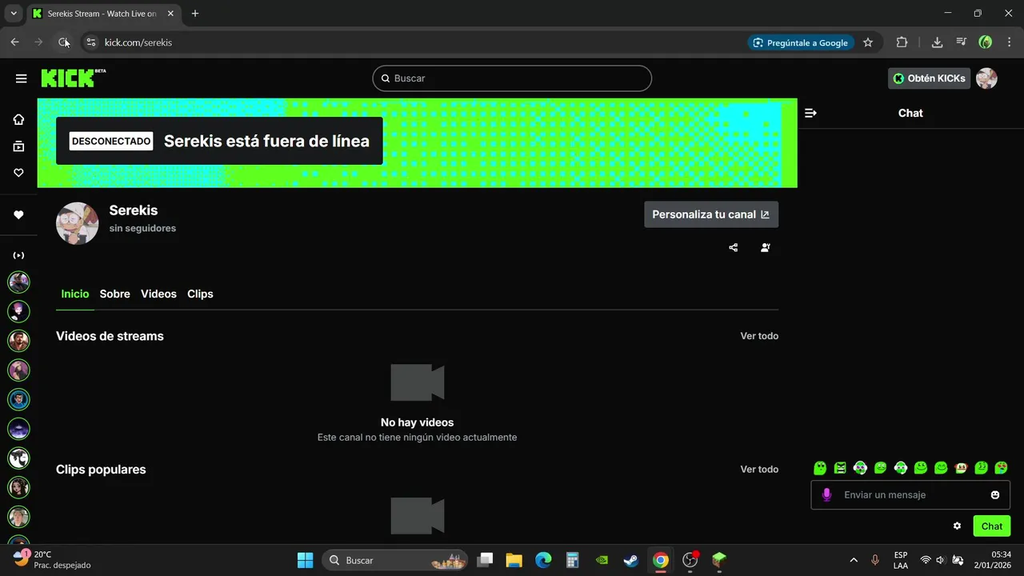Insert the clown face emote

961,468
